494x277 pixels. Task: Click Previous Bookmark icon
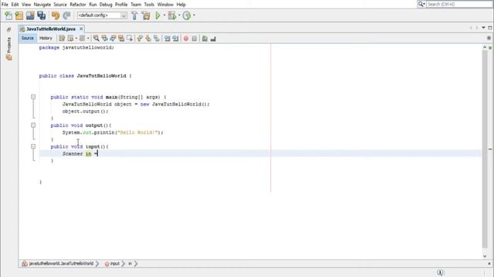[x=140, y=38]
